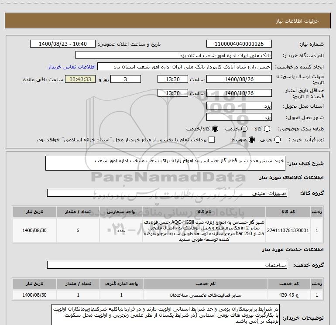336x325 pixels.
Task: Click goods code 2741110761370001
Action: (288, 230)
